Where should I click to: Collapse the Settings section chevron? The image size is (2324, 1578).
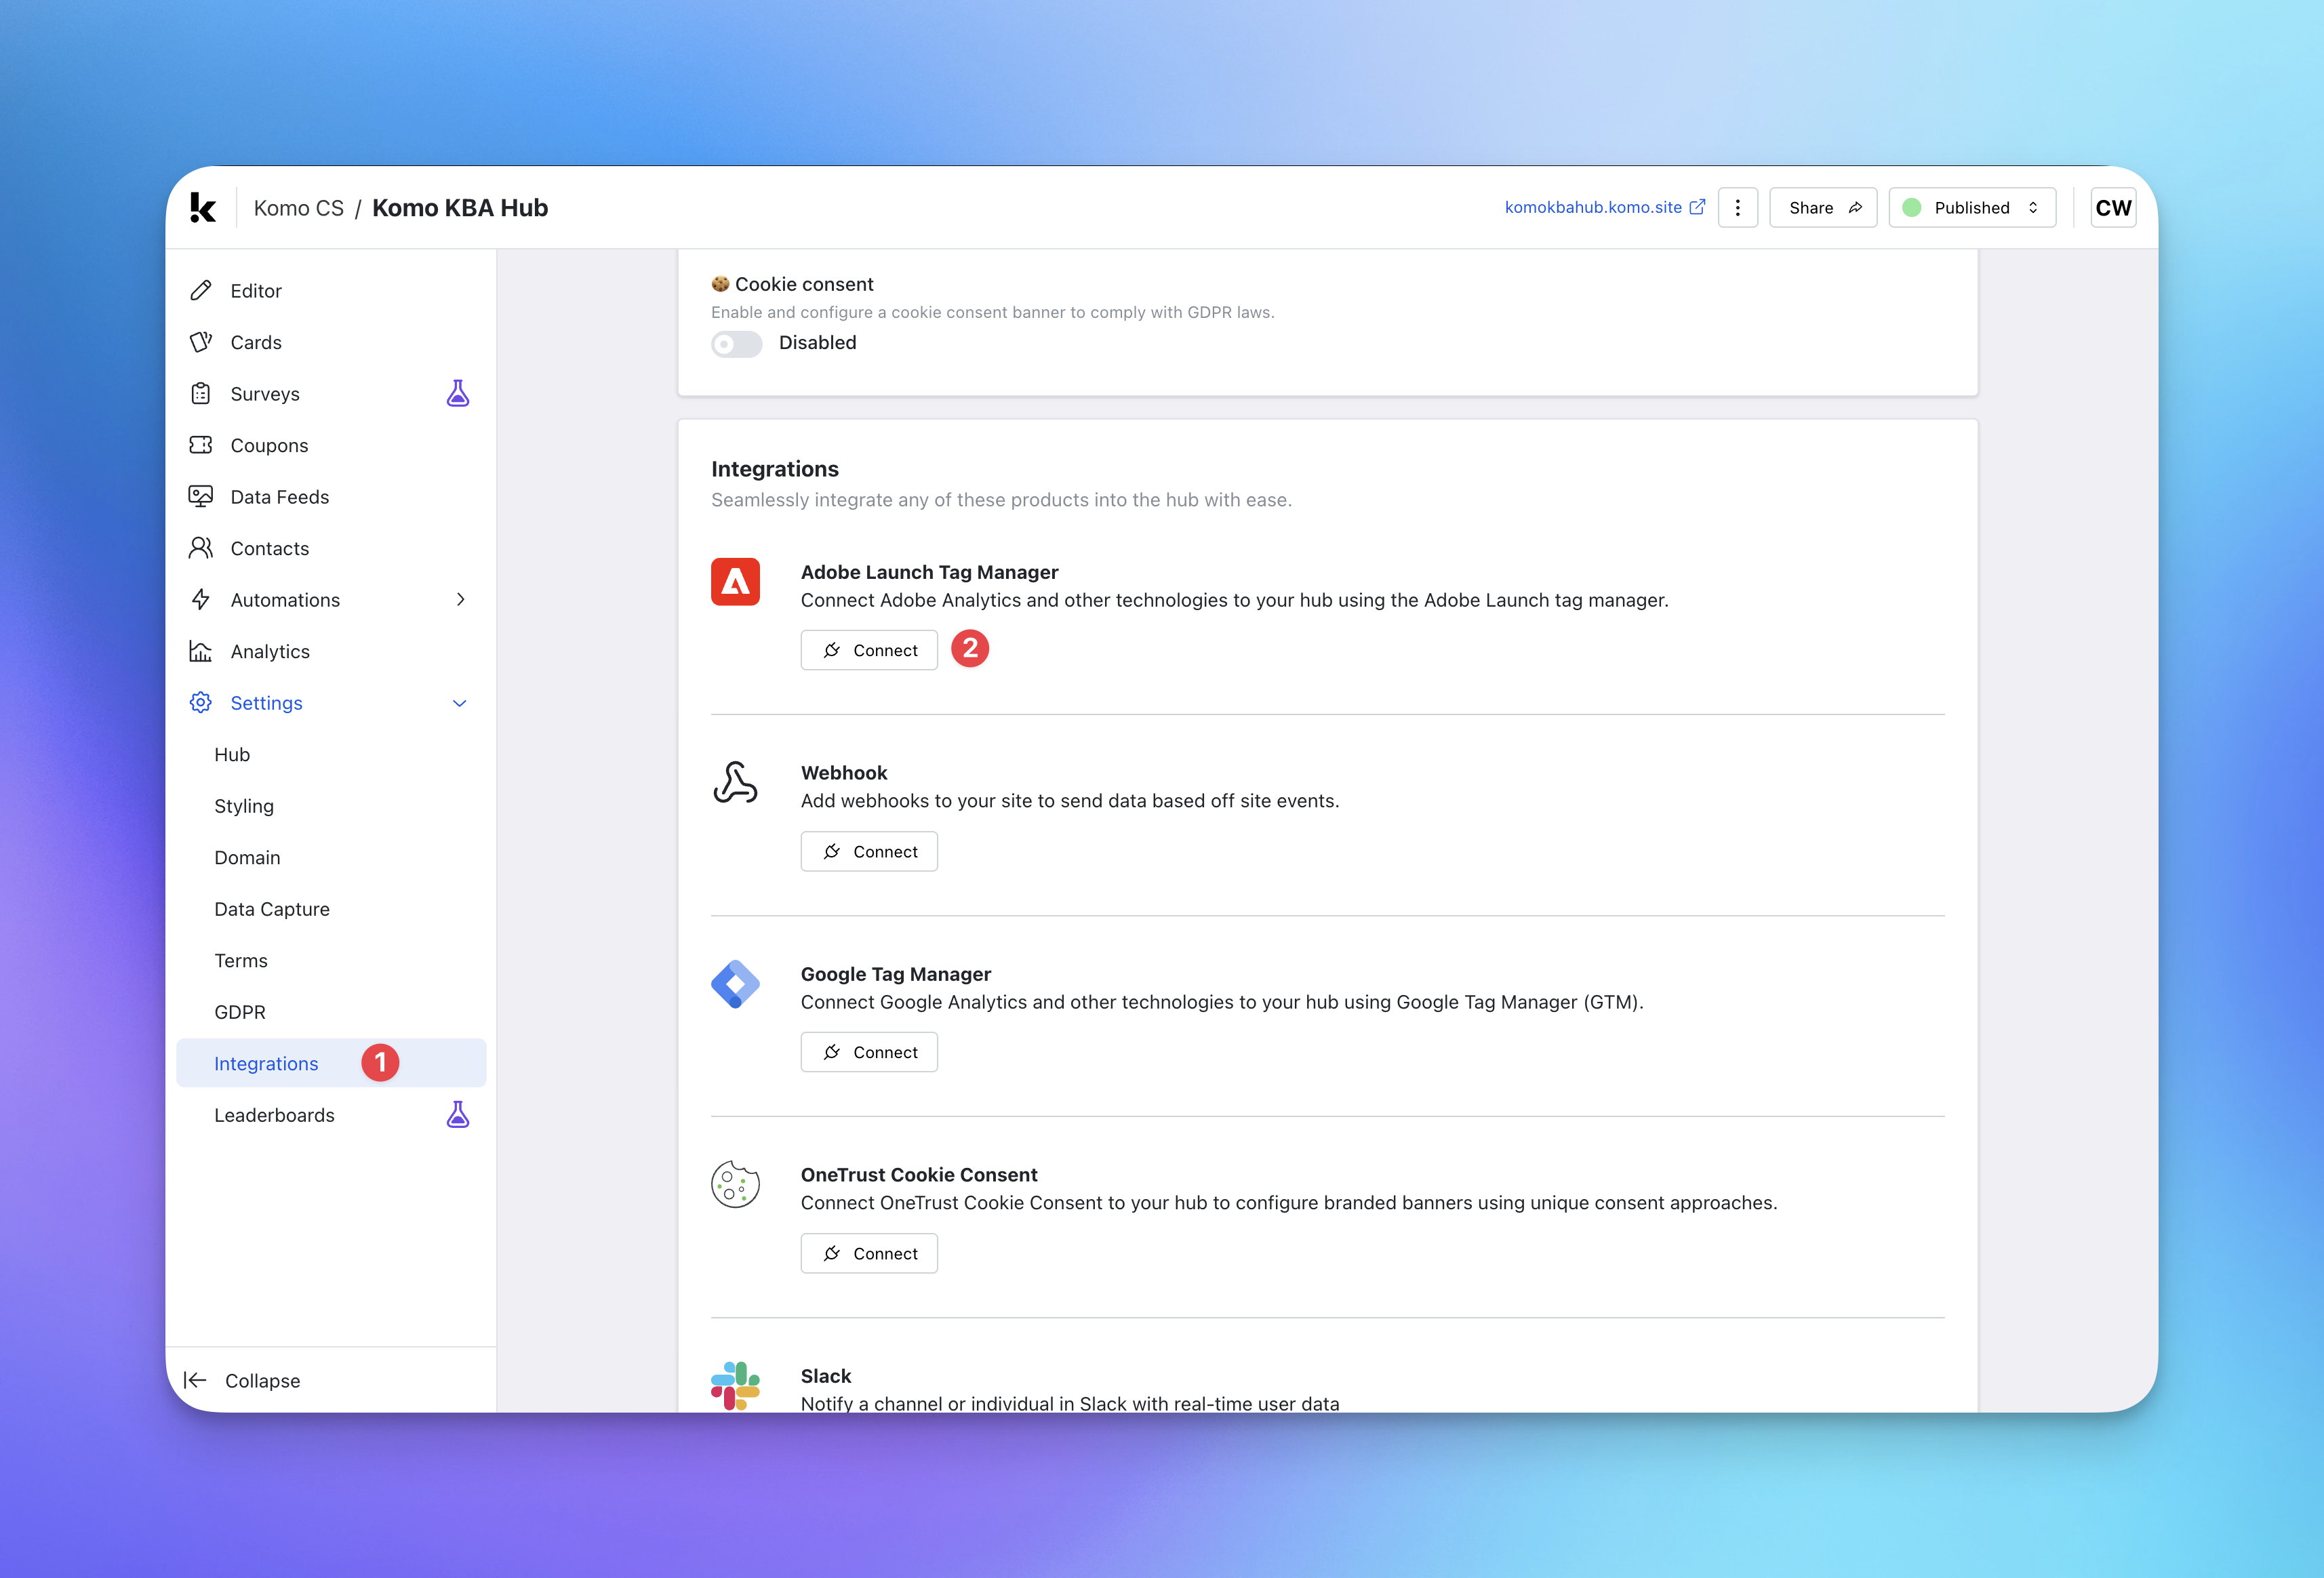point(460,703)
